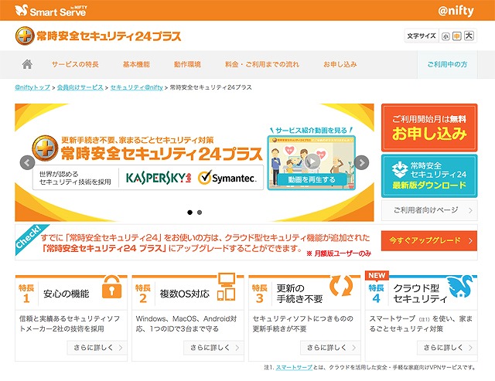The height and width of the screenshot is (381, 495).
Task: Click サービス紹介動画を見る label
Action: click(311, 131)
